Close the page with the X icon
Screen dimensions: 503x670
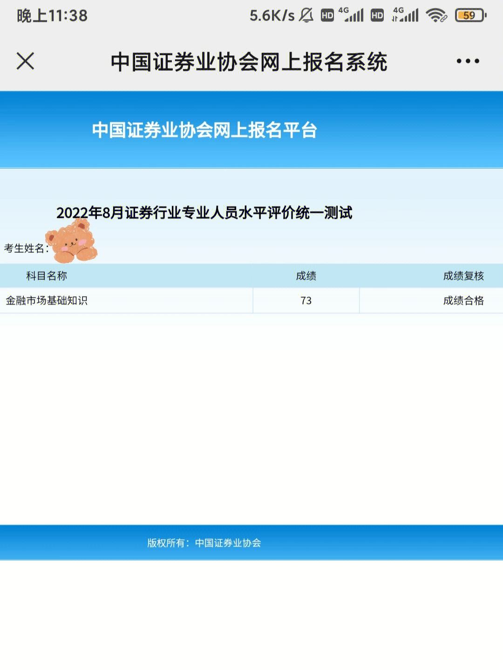(x=26, y=61)
